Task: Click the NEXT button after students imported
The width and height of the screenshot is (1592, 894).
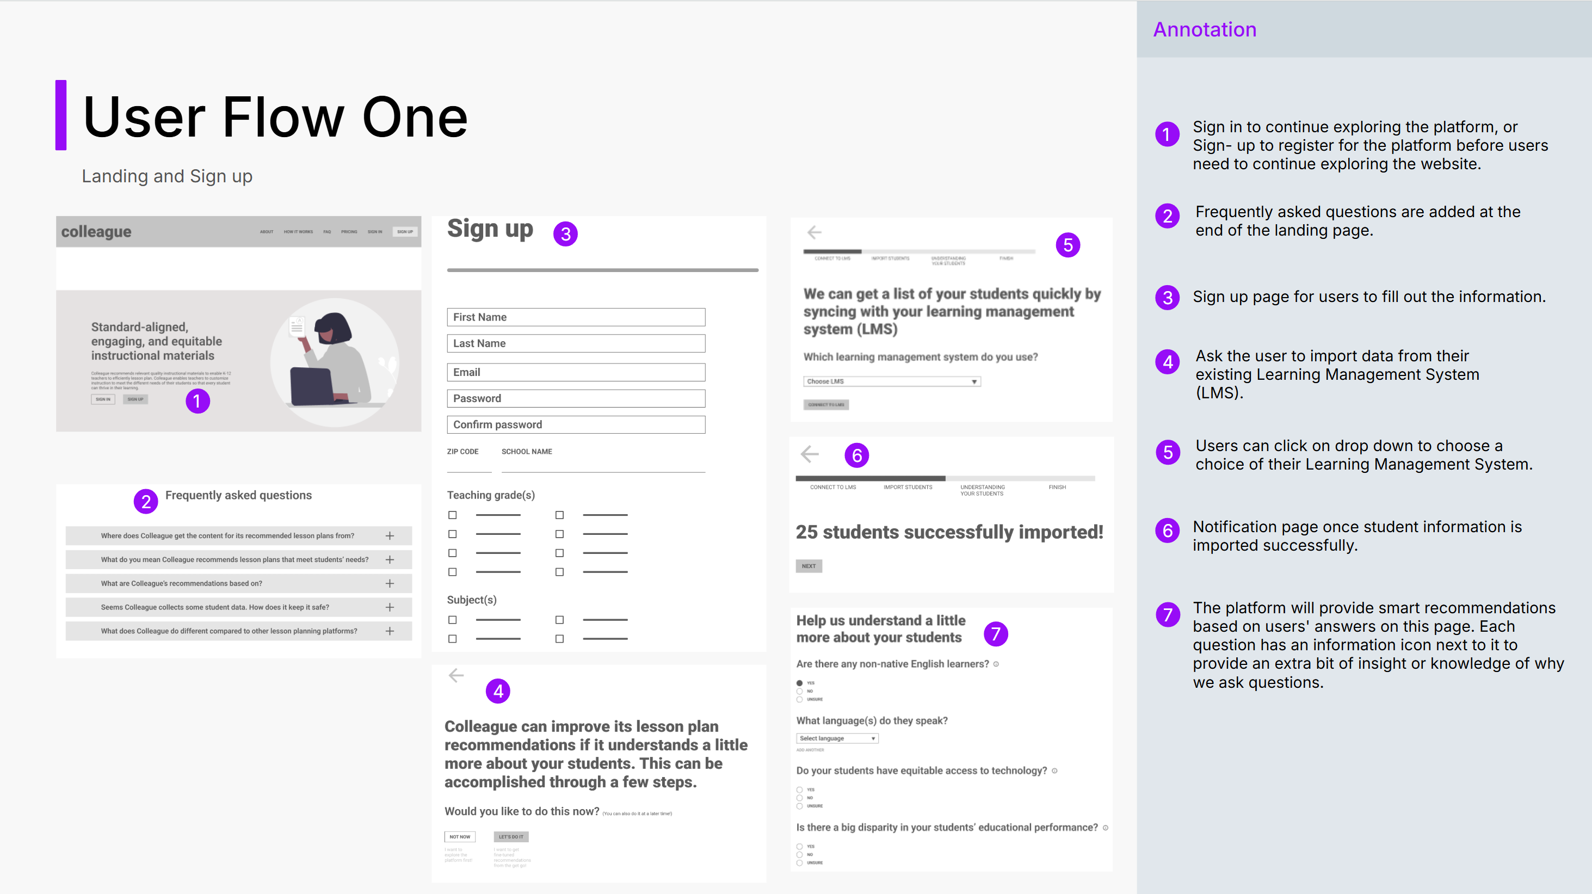Action: pyautogui.click(x=809, y=566)
